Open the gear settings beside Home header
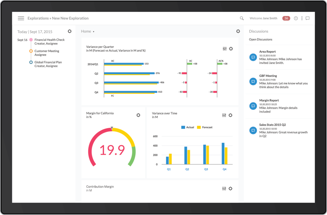 click(x=238, y=31)
